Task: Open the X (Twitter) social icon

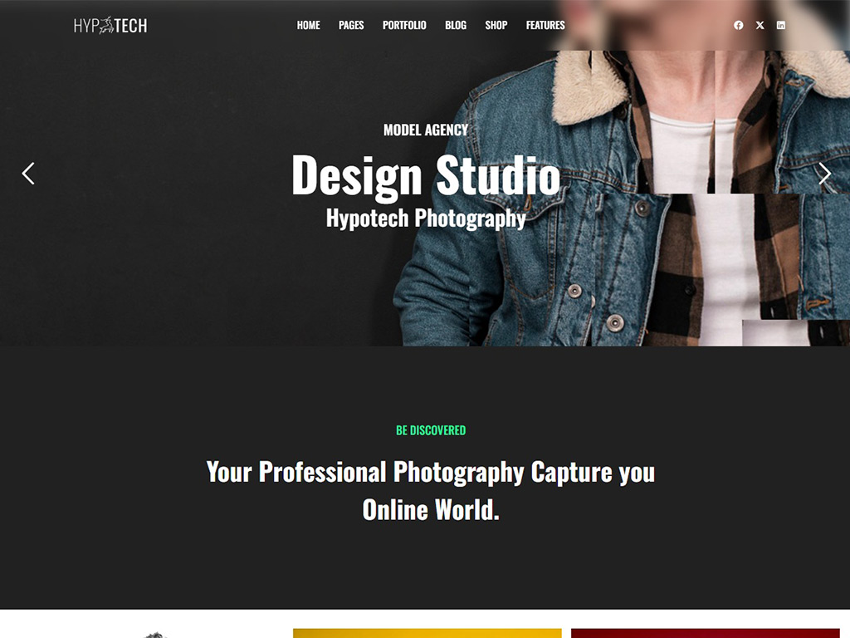Action: [760, 26]
